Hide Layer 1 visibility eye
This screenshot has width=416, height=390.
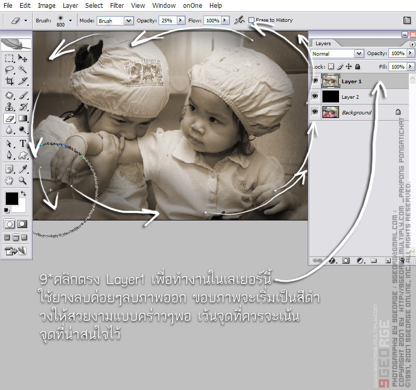pyautogui.click(x=315, y=81)
